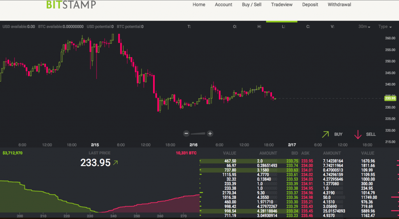Image resolution: width=399 pixels, height=219 pixels.
Task: Click ask value 11749.00
Action: (369, 197)
